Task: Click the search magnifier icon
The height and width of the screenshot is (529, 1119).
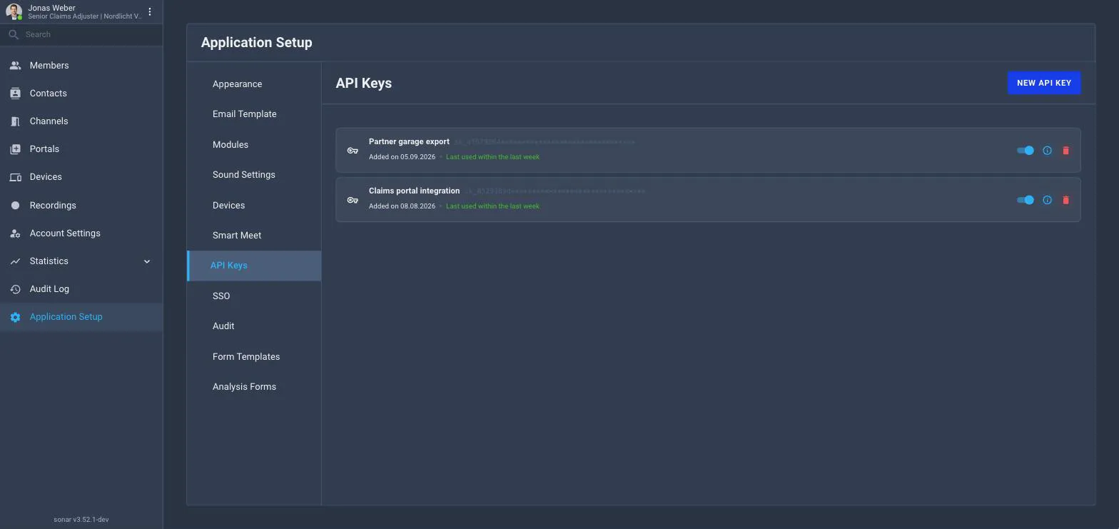Action: click(x=14, y=34)
